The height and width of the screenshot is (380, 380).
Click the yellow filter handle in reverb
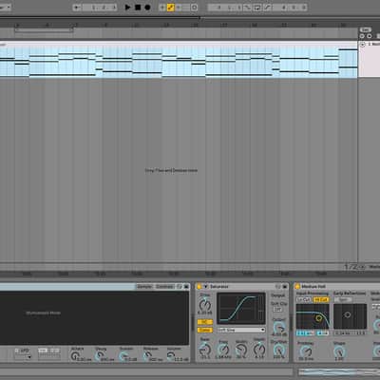319,318
